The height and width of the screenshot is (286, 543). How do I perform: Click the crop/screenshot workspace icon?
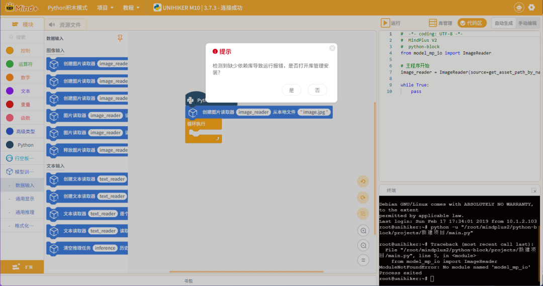[363, 214]
